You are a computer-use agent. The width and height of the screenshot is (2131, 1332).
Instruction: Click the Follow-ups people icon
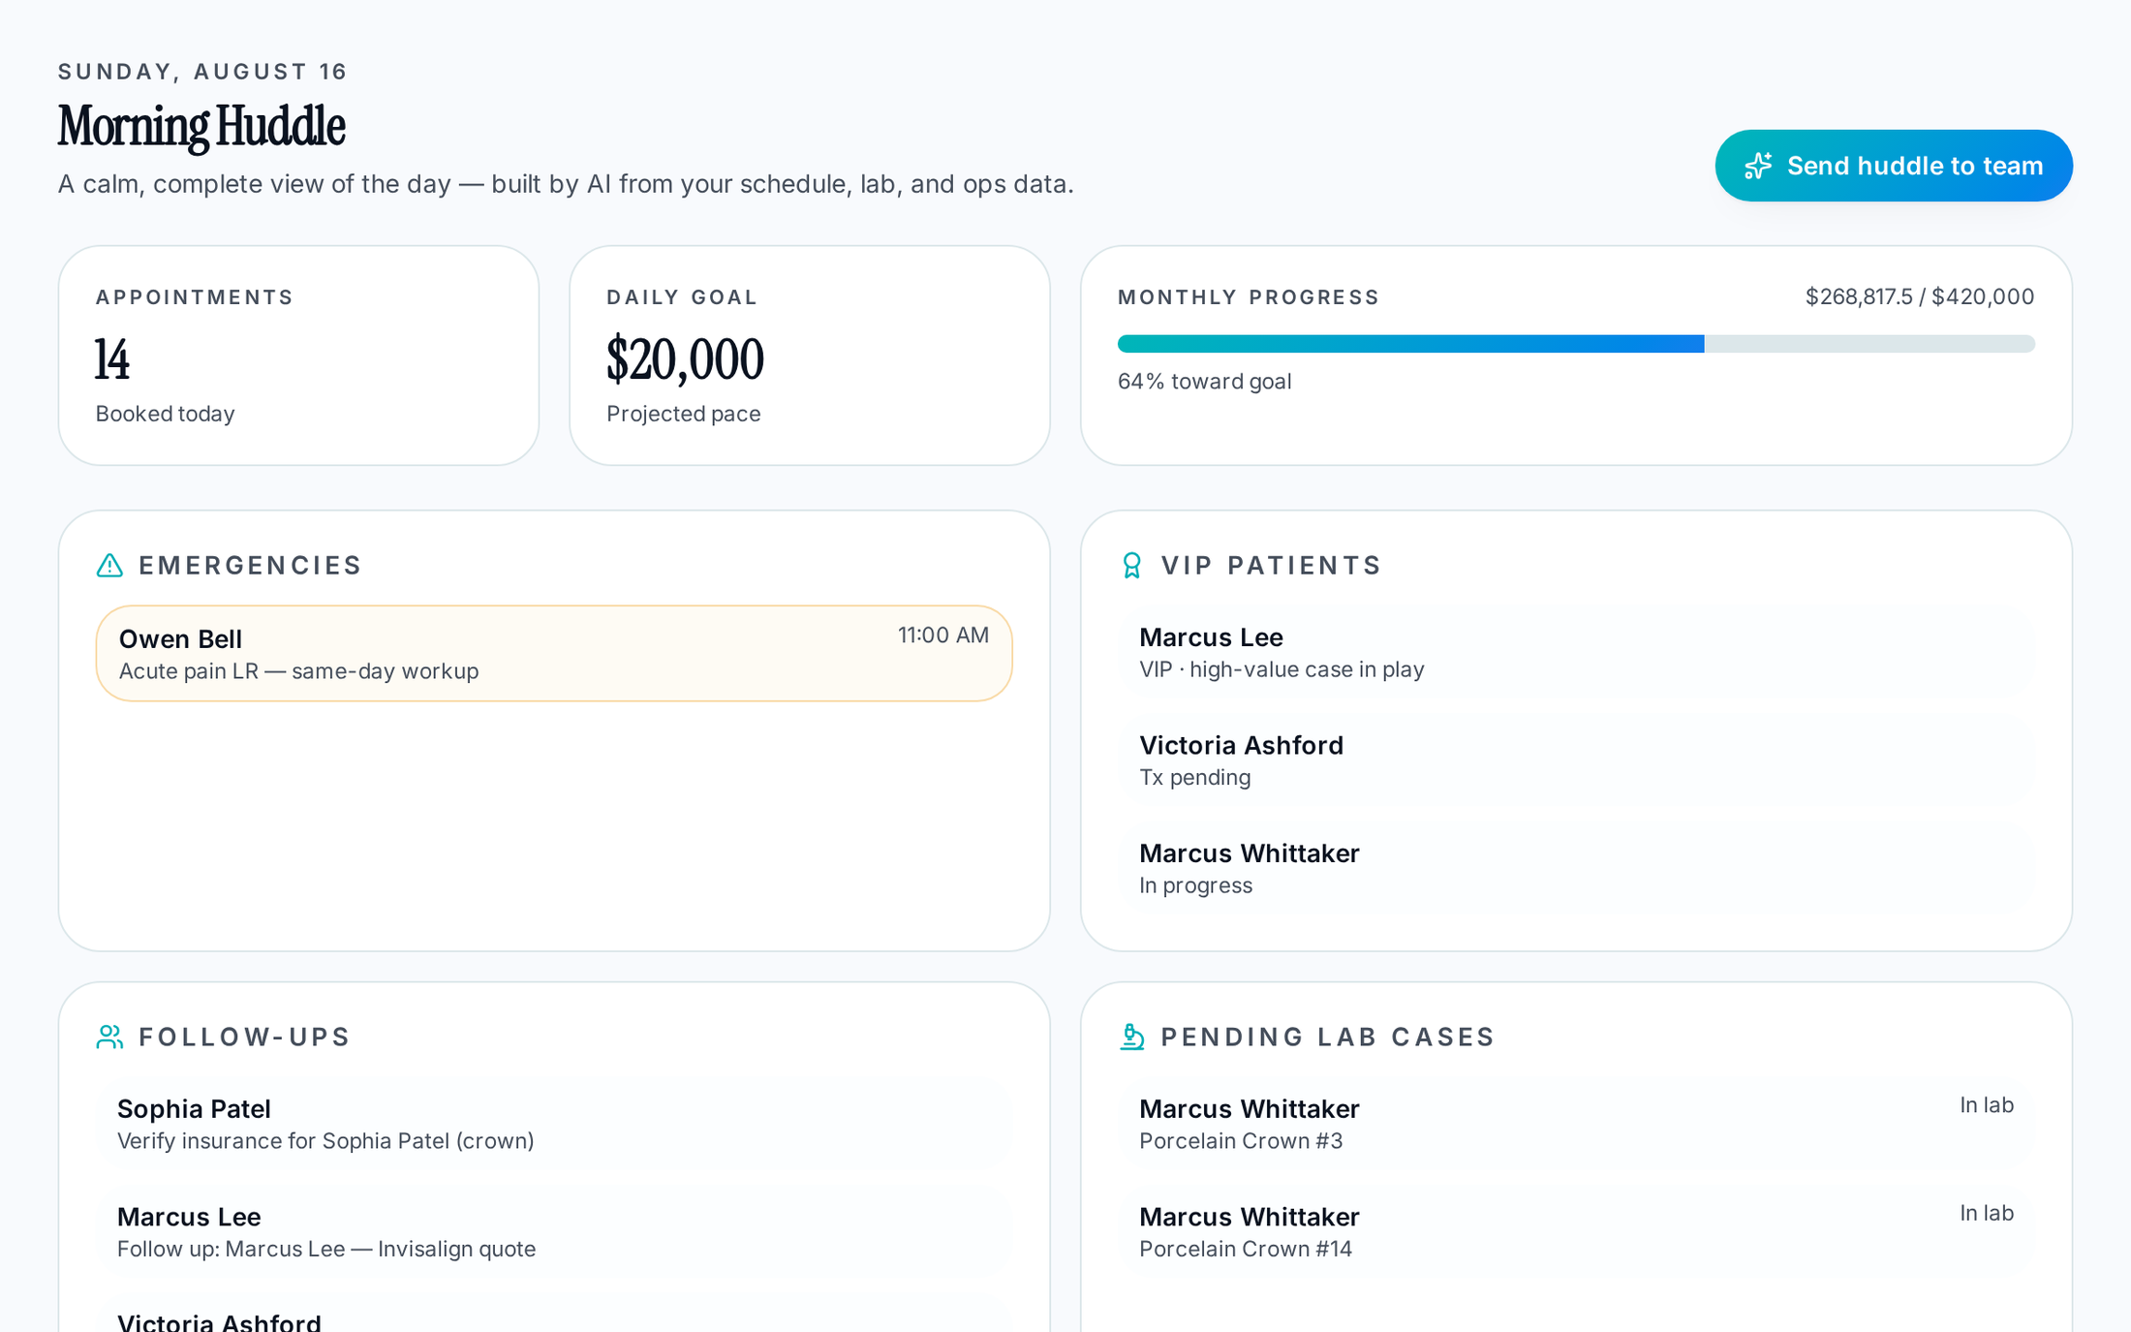click(x=109, y=1037)
